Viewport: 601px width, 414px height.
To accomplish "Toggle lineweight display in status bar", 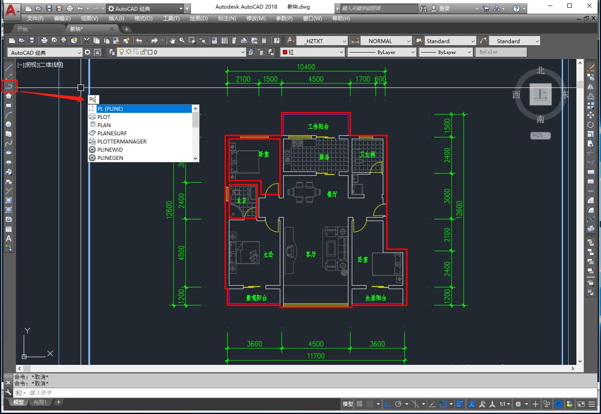I will coord(460,404).
